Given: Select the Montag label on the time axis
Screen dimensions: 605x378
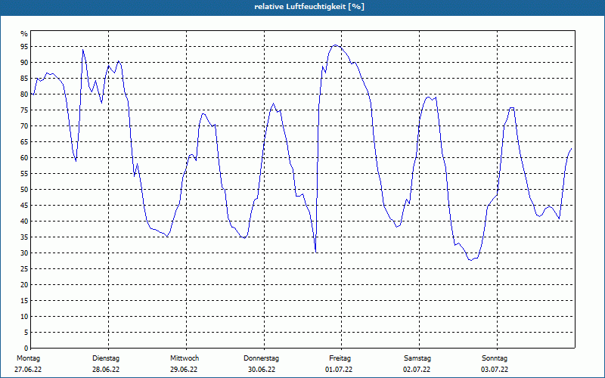Looking at the screenshot, I should pos(28,358).
